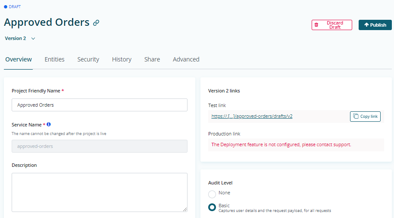Grab the Description box resize handle
This screenshot has width=394, height=218.
click(185, 209)
